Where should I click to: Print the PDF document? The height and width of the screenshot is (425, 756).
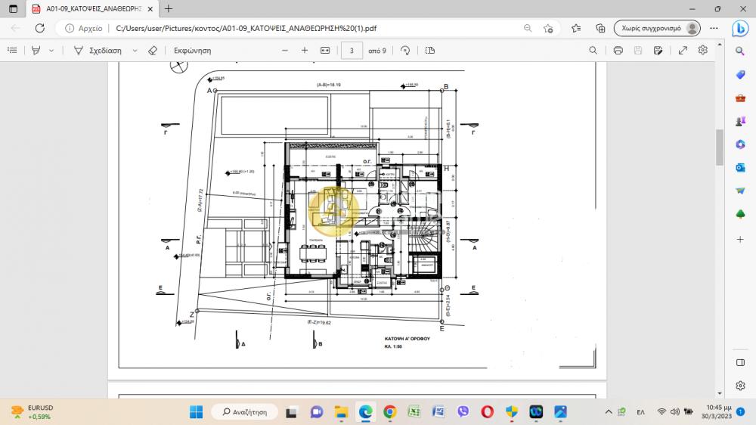(618, 50)
